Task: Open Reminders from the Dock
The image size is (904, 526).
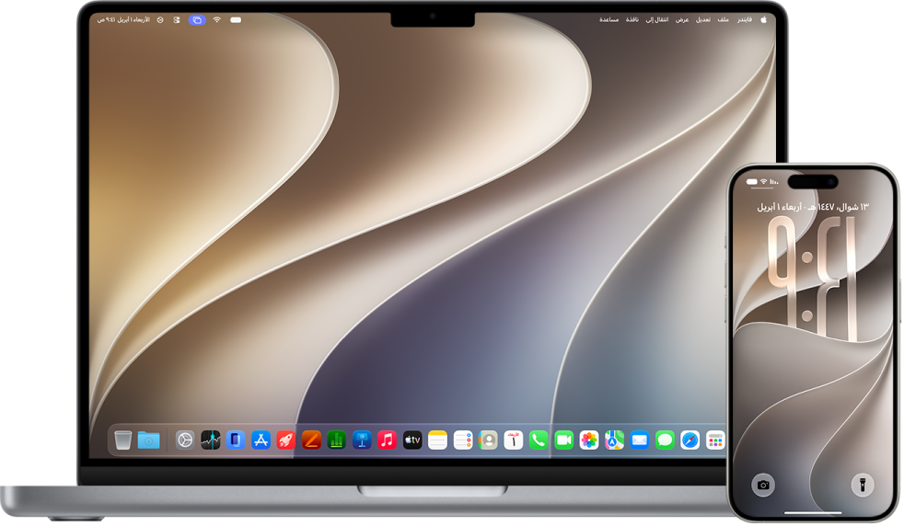Action: point(463,440)
